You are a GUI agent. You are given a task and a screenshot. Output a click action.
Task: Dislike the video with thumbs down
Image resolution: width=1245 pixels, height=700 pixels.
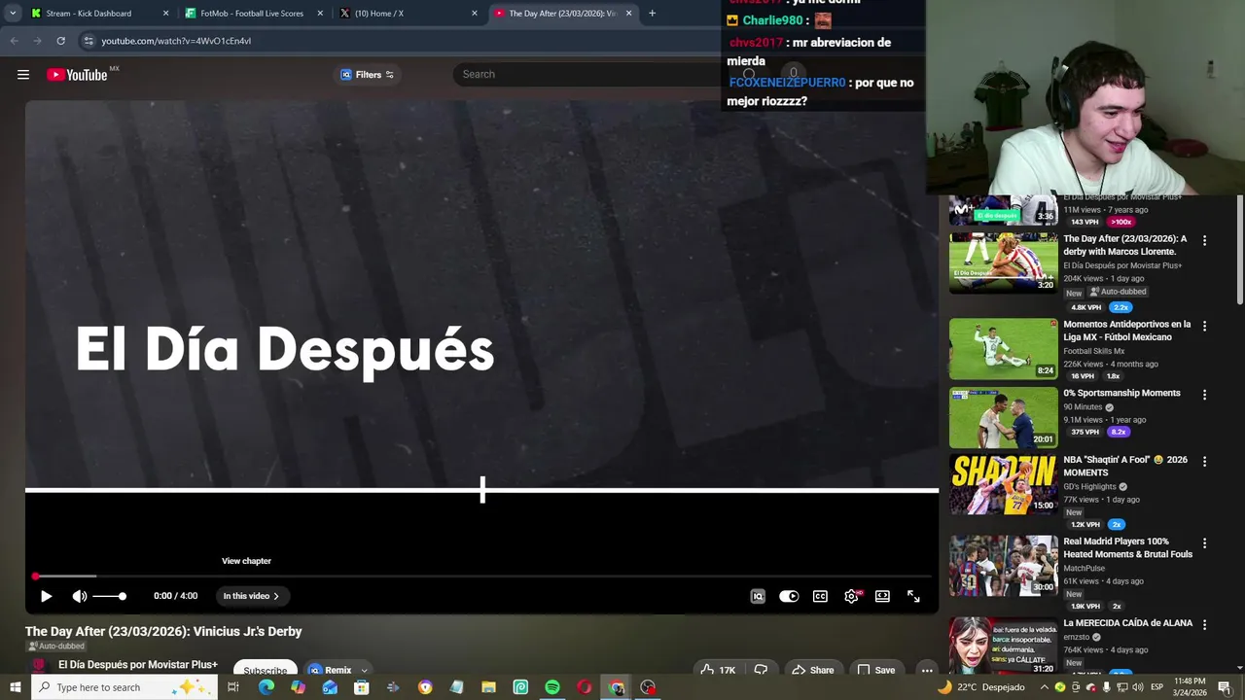pyautogui.click(x=761, y=670)
